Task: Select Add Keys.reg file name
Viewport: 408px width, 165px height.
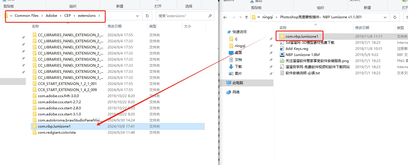Action: 297,48
